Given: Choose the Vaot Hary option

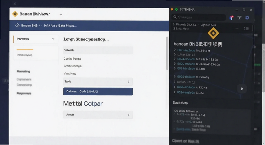Looking at the screenshot, I should [x=70, y=73].
